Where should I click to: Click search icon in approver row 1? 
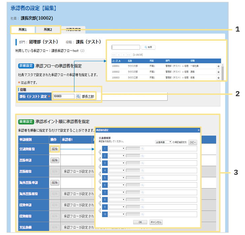pyautogui.click(x=142, y=148)
